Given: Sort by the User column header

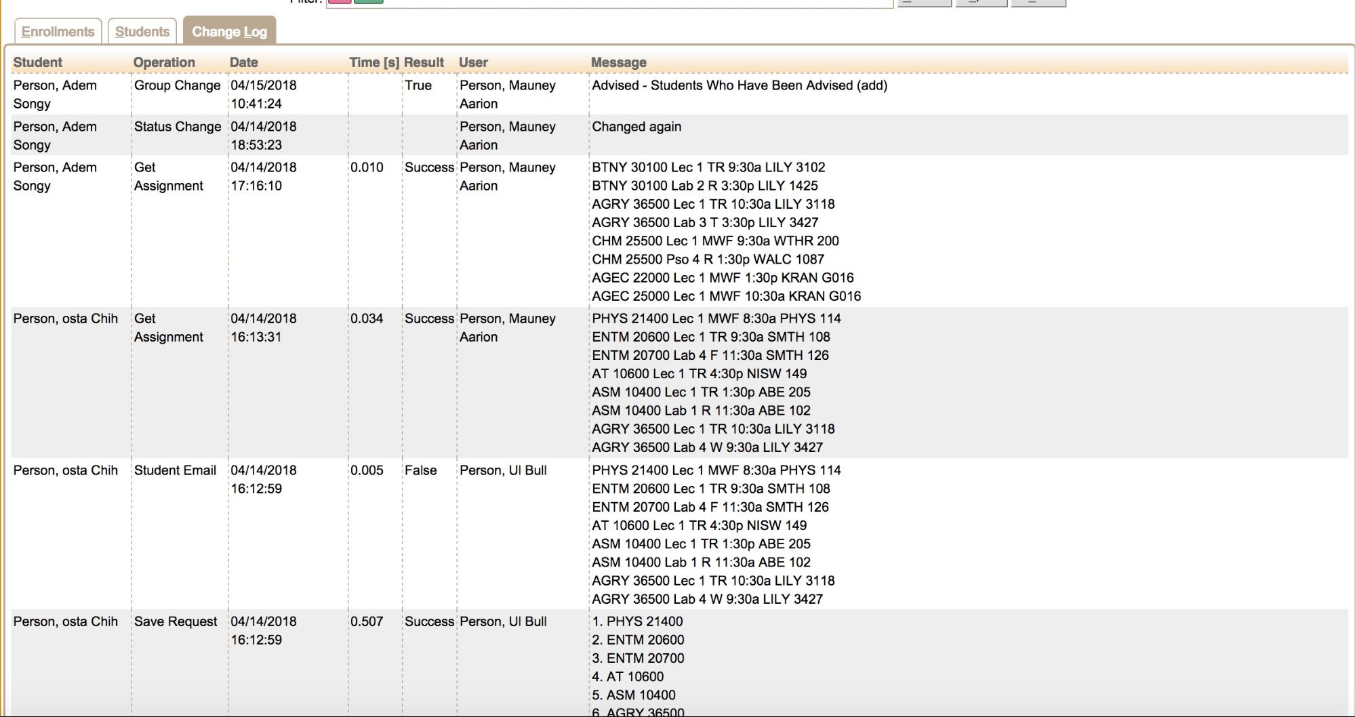Looking at the screenshot, I should 473,62.
